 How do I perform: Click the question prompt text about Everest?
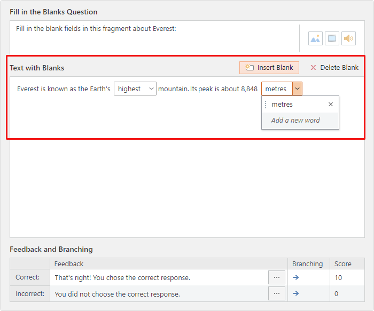click(x=96, y=29)
